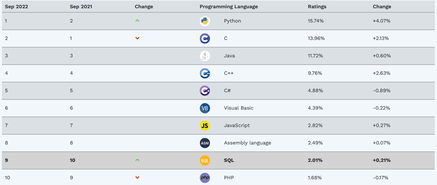Click the C# purple logo icon
Image resolution: width=437 pixels, height=185 pixels.
(x=205, y=91)
